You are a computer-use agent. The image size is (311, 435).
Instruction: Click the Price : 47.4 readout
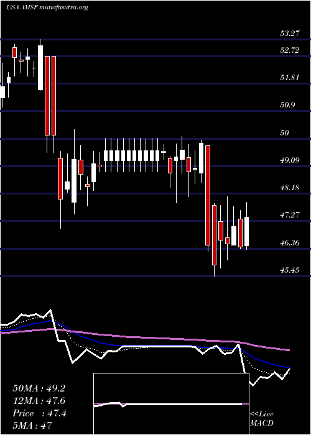[39, 413]
